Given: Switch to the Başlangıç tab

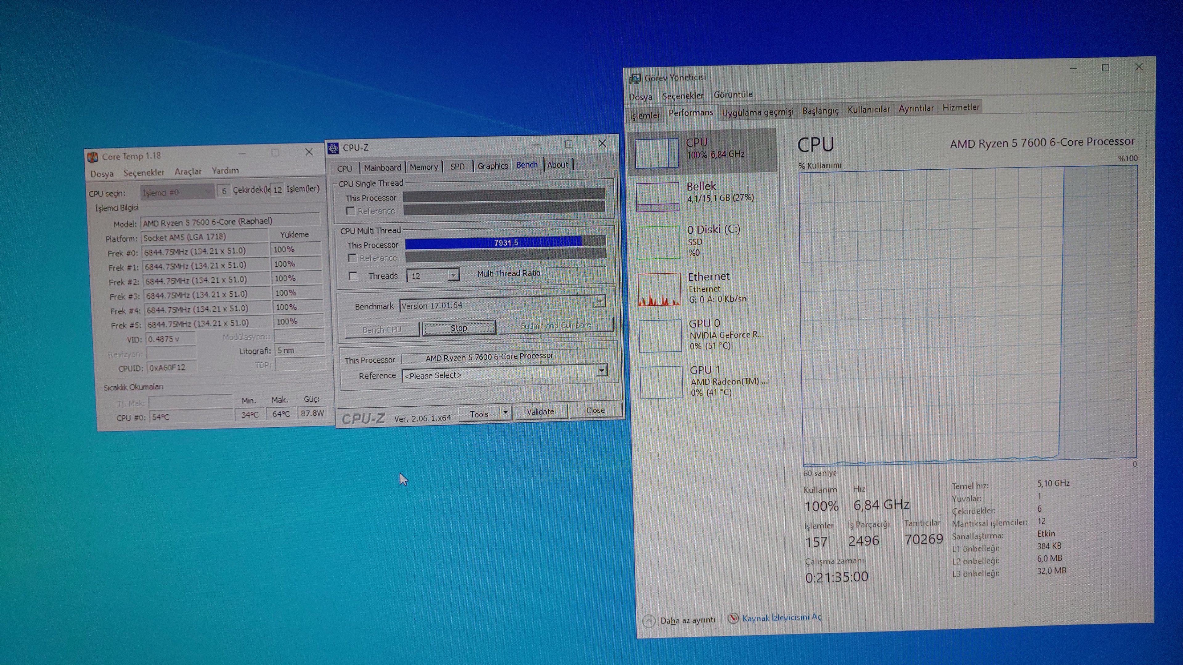Looking at the screenshot, I should tap(820, 111).
